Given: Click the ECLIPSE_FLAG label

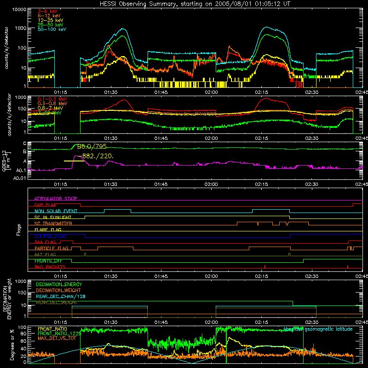Looking at the screenshot, I should point(50,236).
